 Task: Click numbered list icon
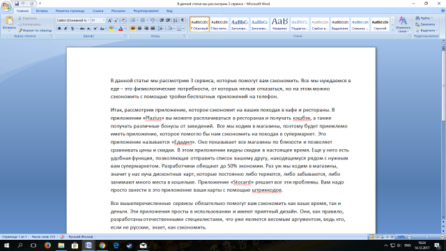143,20
